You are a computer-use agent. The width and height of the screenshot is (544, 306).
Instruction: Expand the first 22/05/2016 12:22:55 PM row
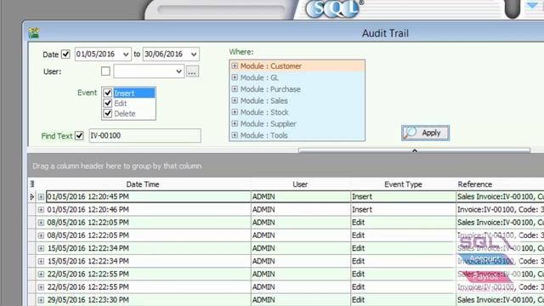41,274
